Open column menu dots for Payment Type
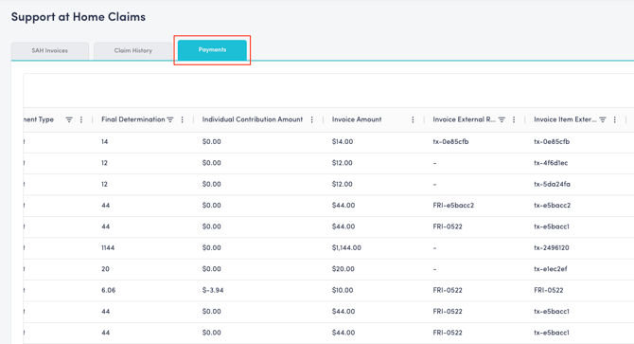This screenshot has width=634, height=344. tap(81, 119)
